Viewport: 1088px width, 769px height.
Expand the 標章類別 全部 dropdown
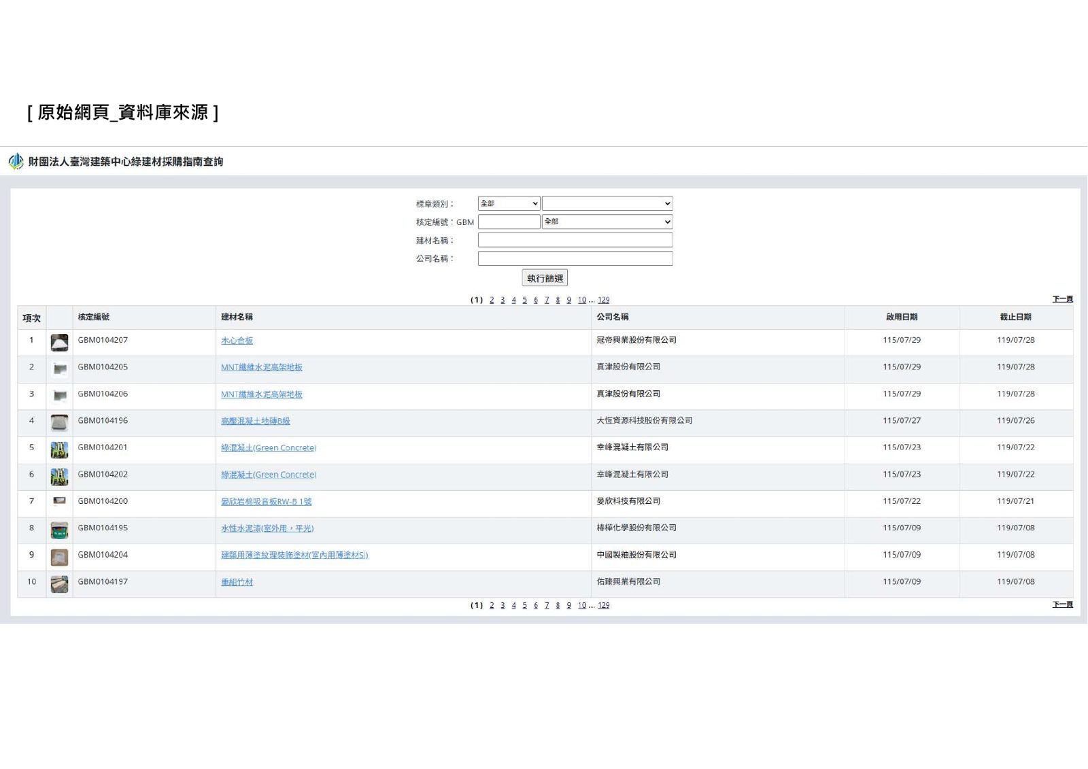click(509, 203)
